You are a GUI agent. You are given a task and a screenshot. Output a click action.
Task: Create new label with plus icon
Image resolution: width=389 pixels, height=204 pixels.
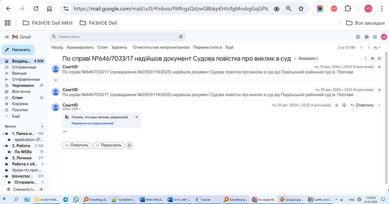tap(42, 126)
